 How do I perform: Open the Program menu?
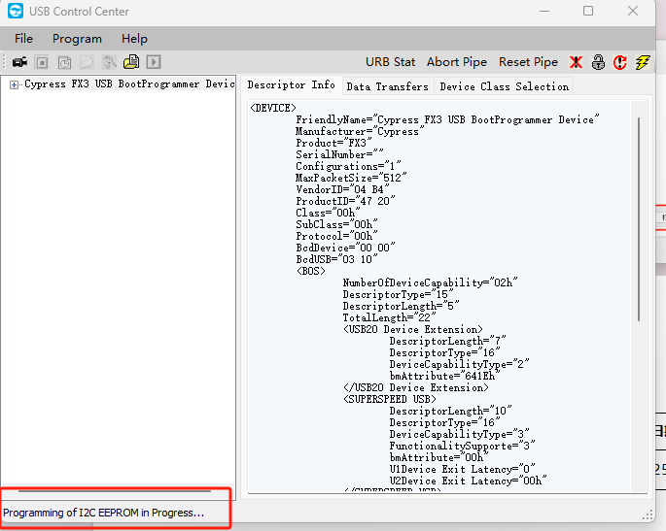point(77,39)
